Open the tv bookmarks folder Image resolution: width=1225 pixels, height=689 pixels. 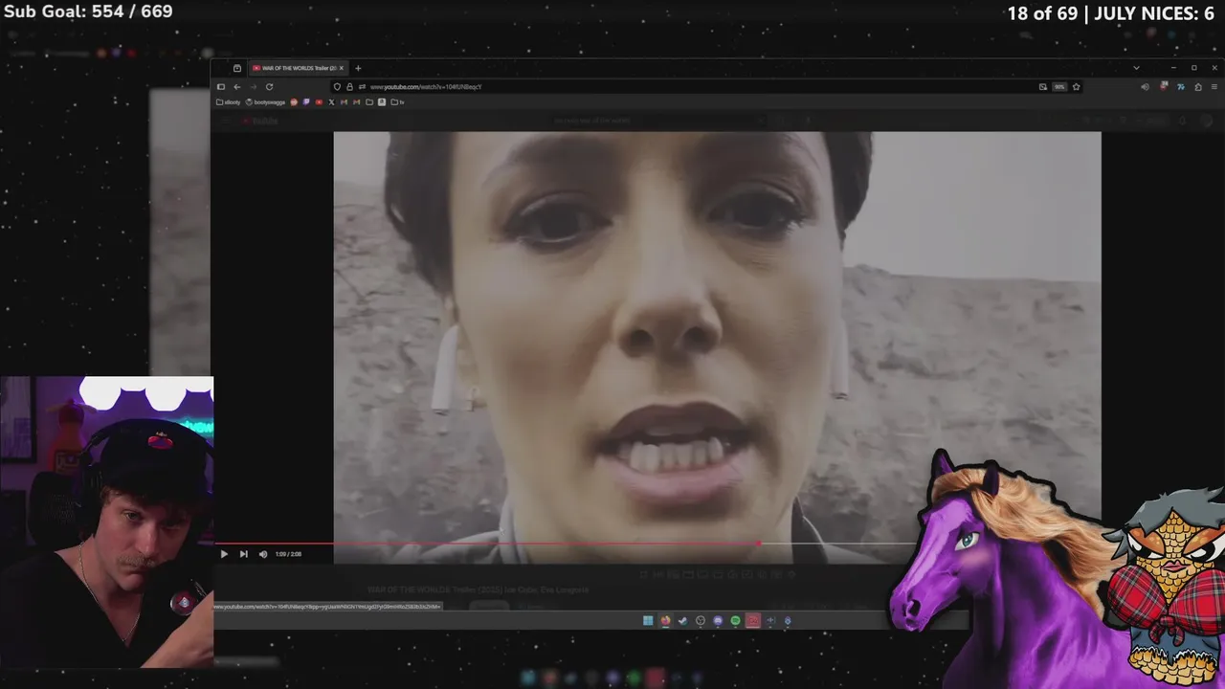(x=397, y=102)
